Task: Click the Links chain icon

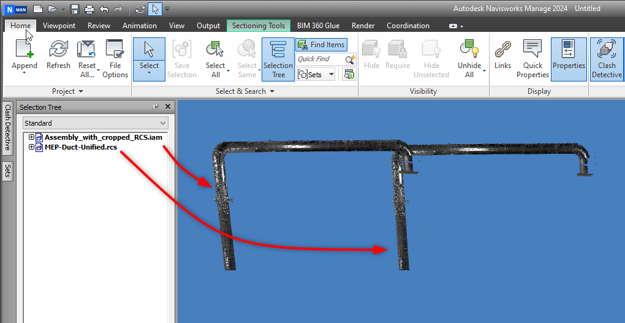Action: point(502,49)
